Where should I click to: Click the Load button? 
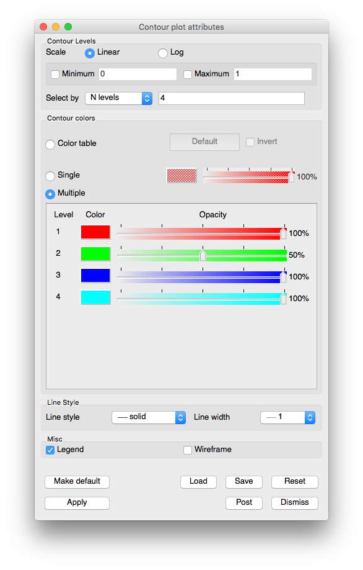[x=198, y=482]
